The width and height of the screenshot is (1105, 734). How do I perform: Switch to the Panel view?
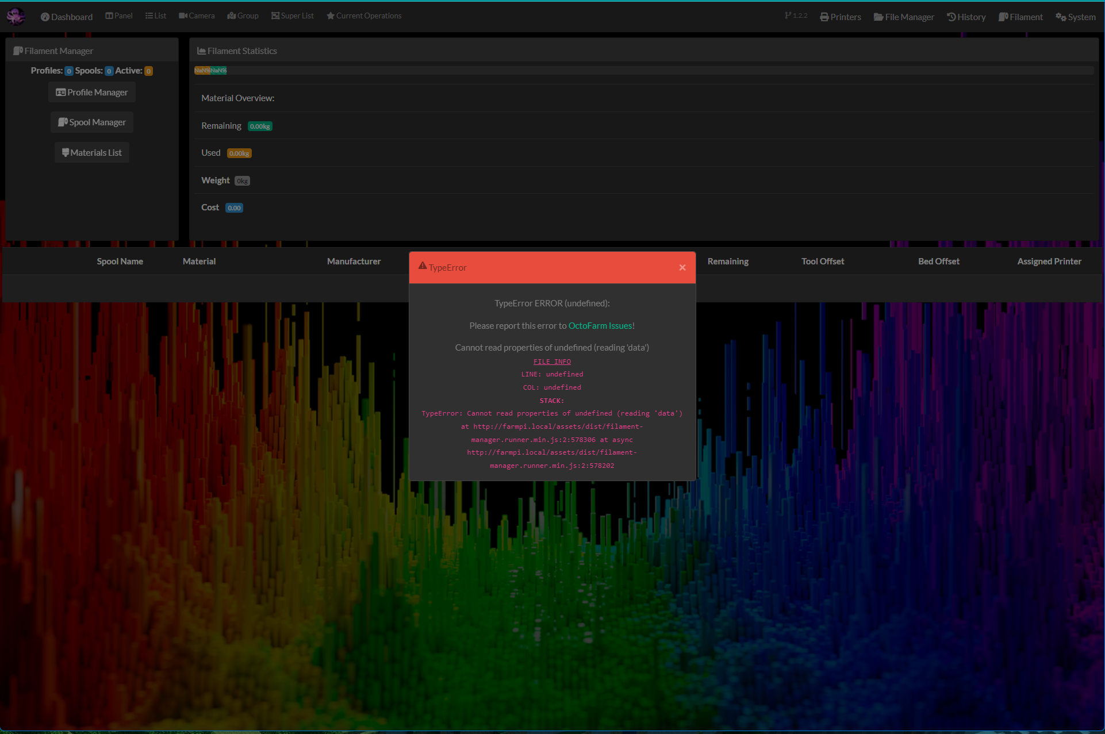tap(118, 16)
